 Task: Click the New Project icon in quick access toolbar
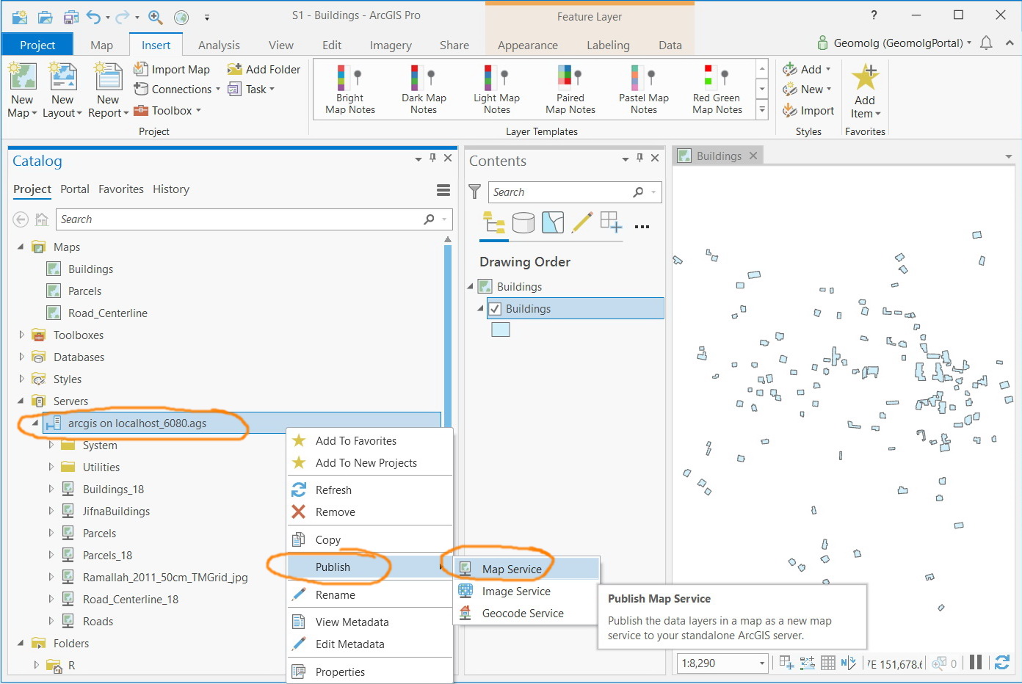click(x=20, y=16)
